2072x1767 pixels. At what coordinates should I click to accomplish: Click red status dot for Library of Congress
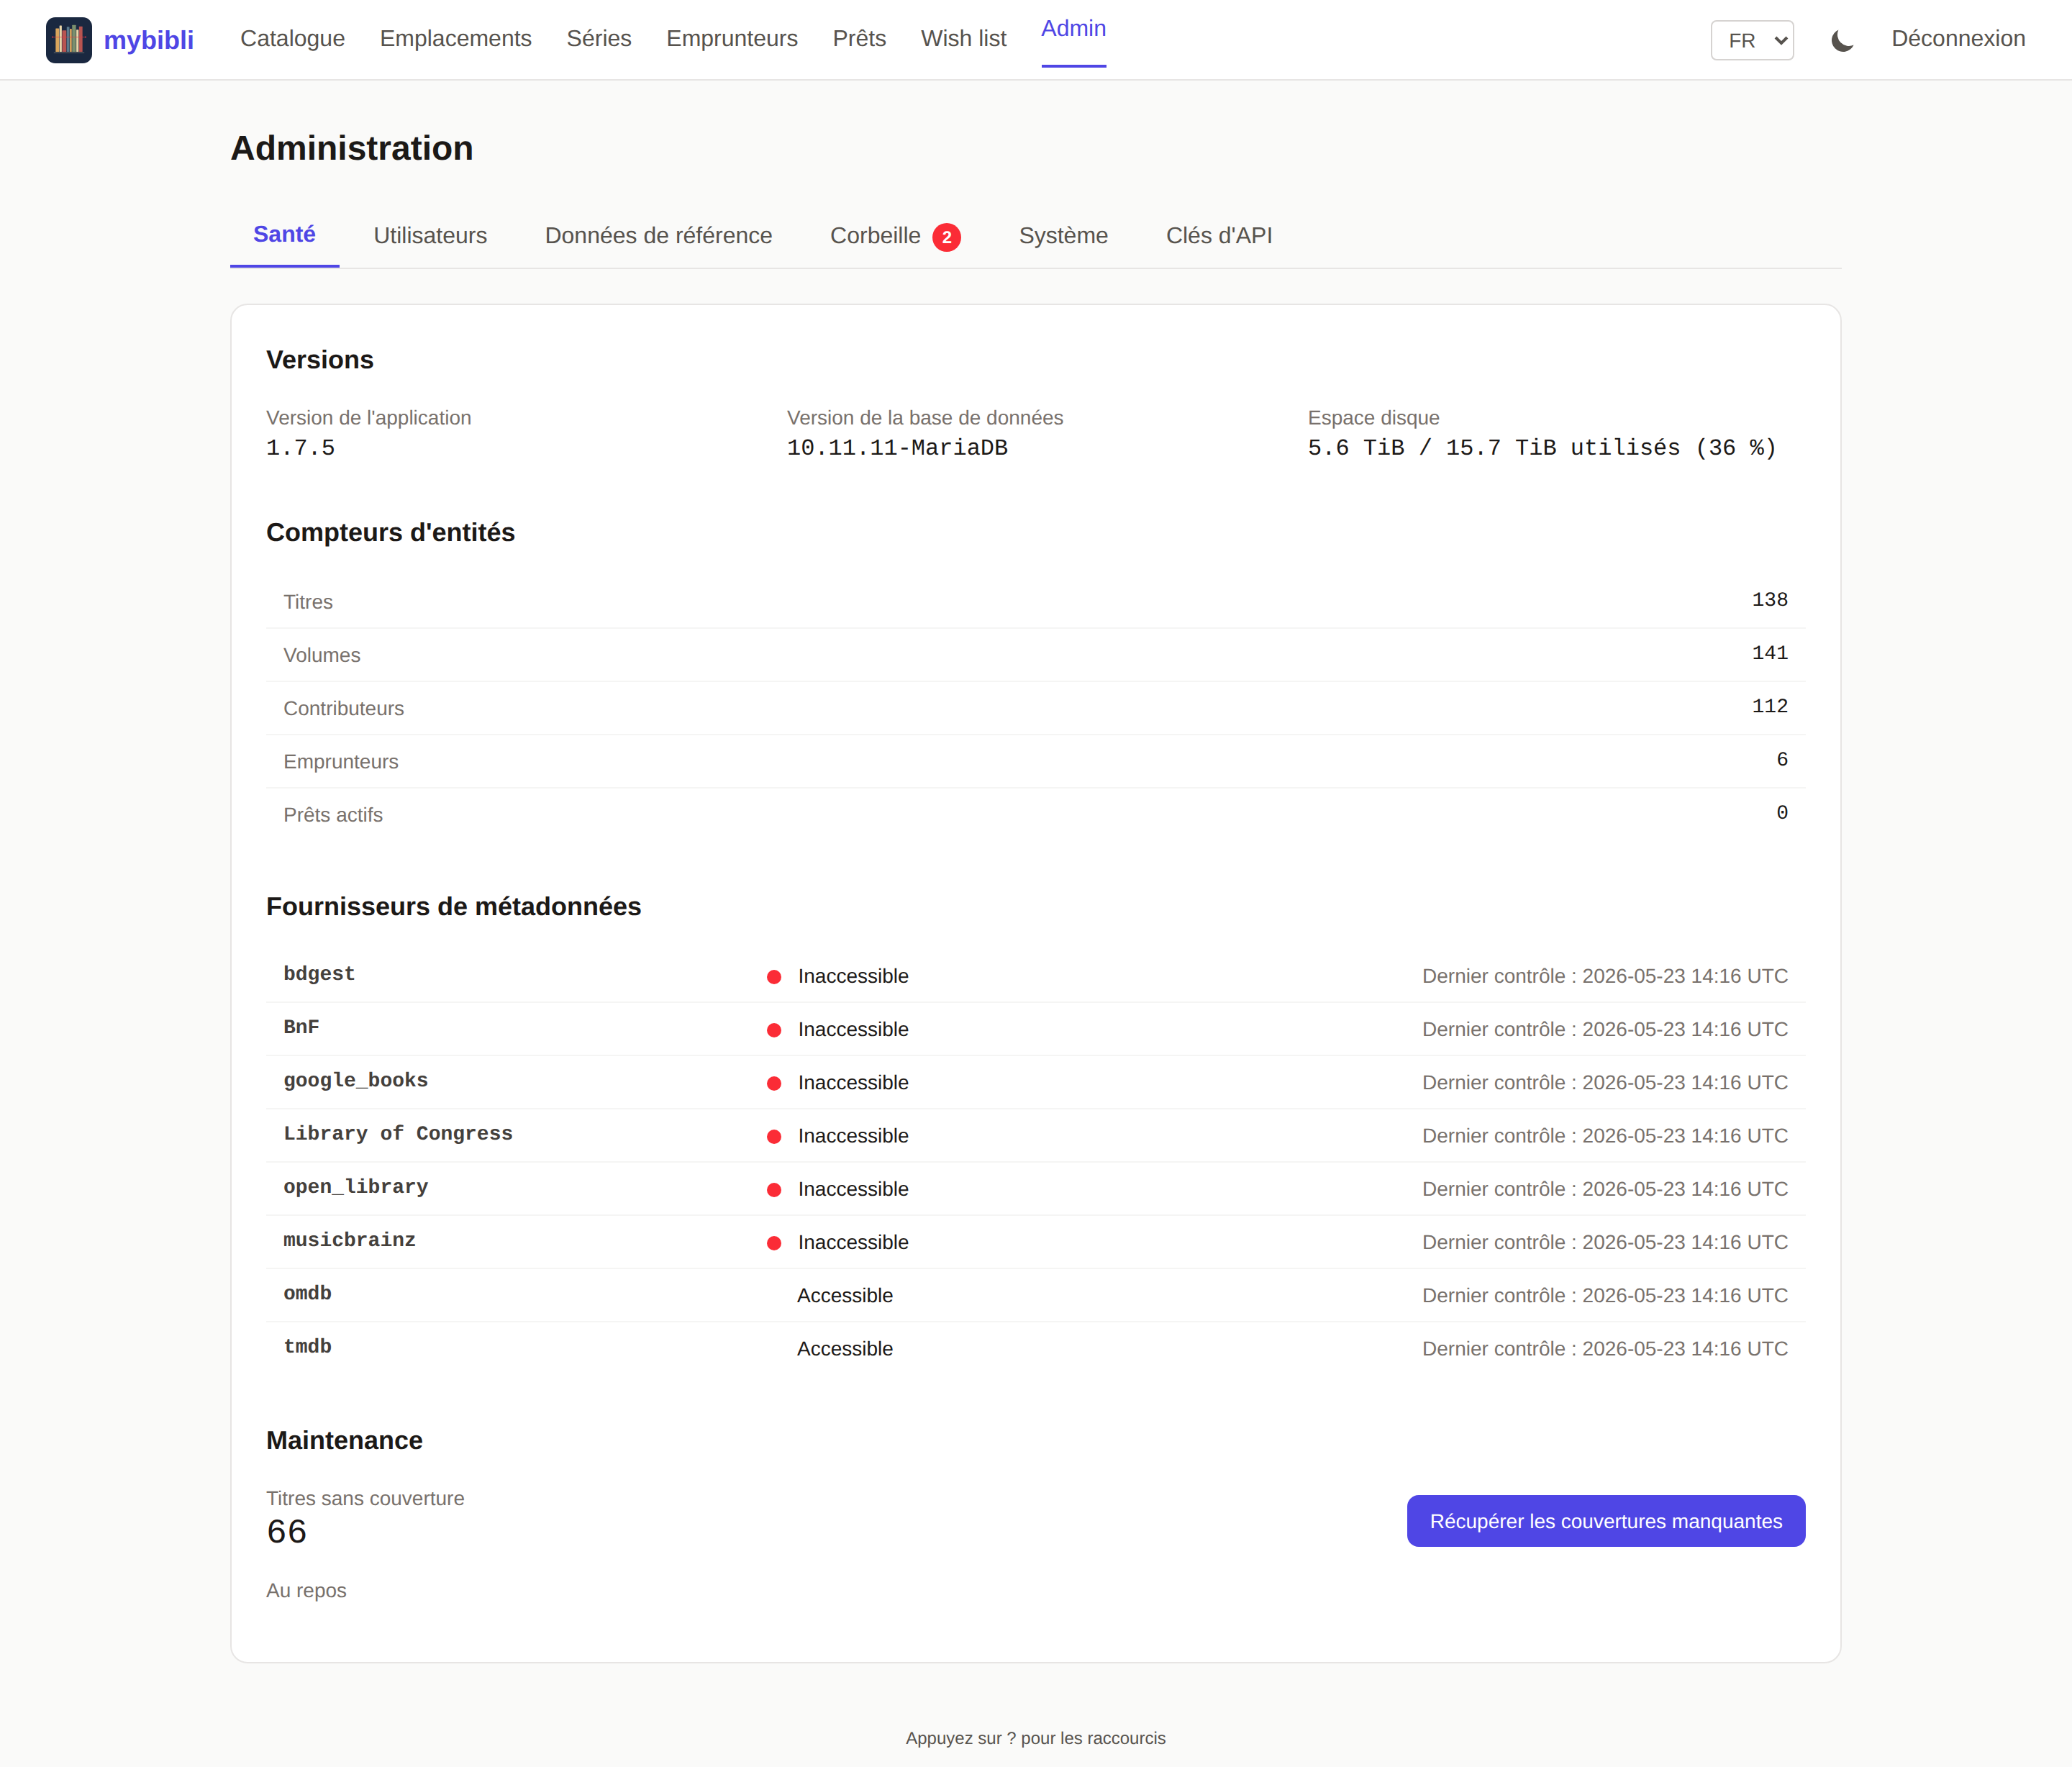(774, 1137)
